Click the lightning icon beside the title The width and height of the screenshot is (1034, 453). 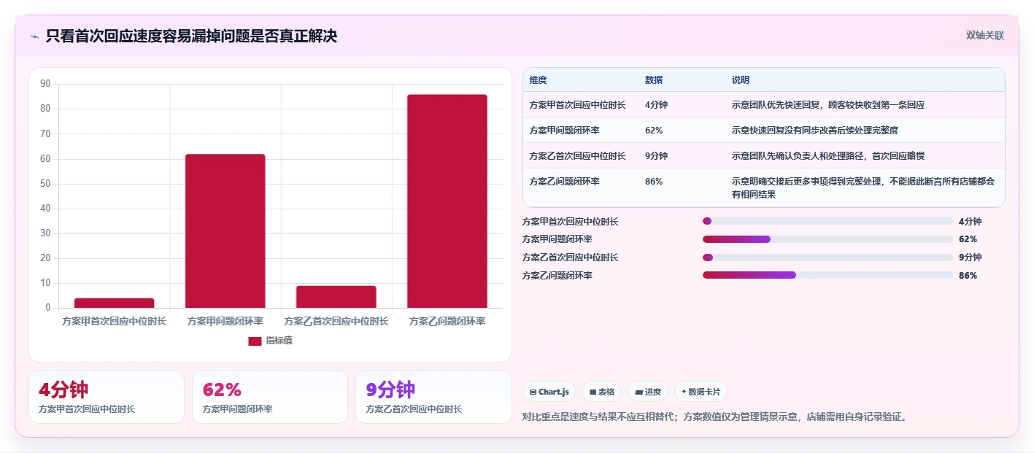click(x=34, y=36)
